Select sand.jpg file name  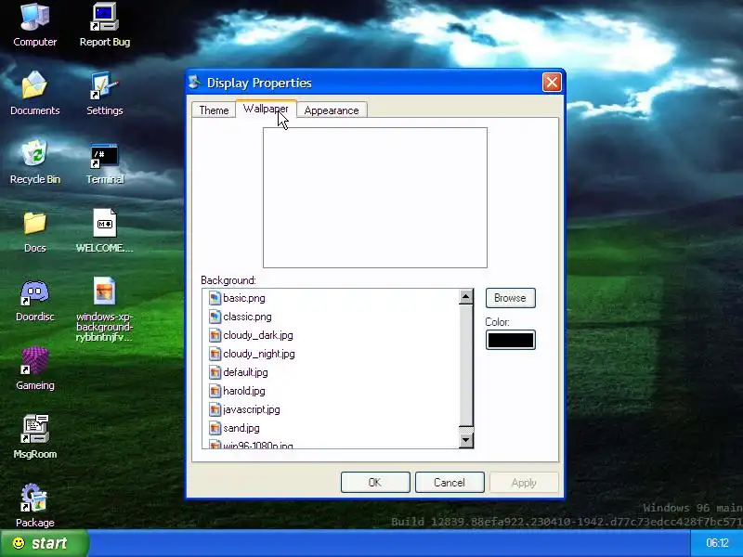click(241, 428)
